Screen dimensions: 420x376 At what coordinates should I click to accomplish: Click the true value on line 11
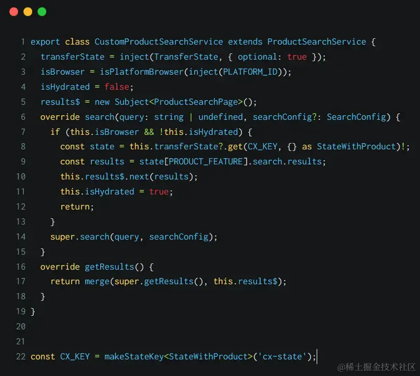[159, 191]
